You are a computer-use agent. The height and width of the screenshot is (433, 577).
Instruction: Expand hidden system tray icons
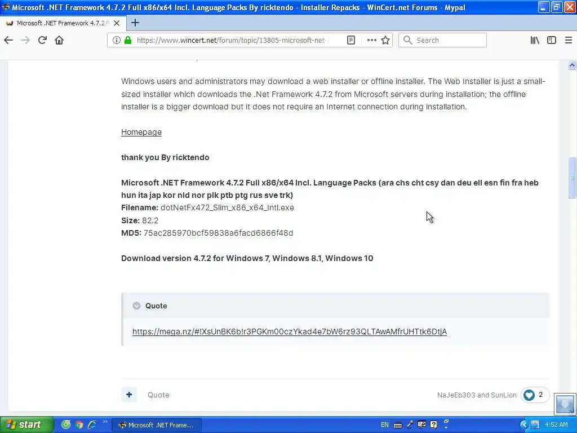pos(524,425)
